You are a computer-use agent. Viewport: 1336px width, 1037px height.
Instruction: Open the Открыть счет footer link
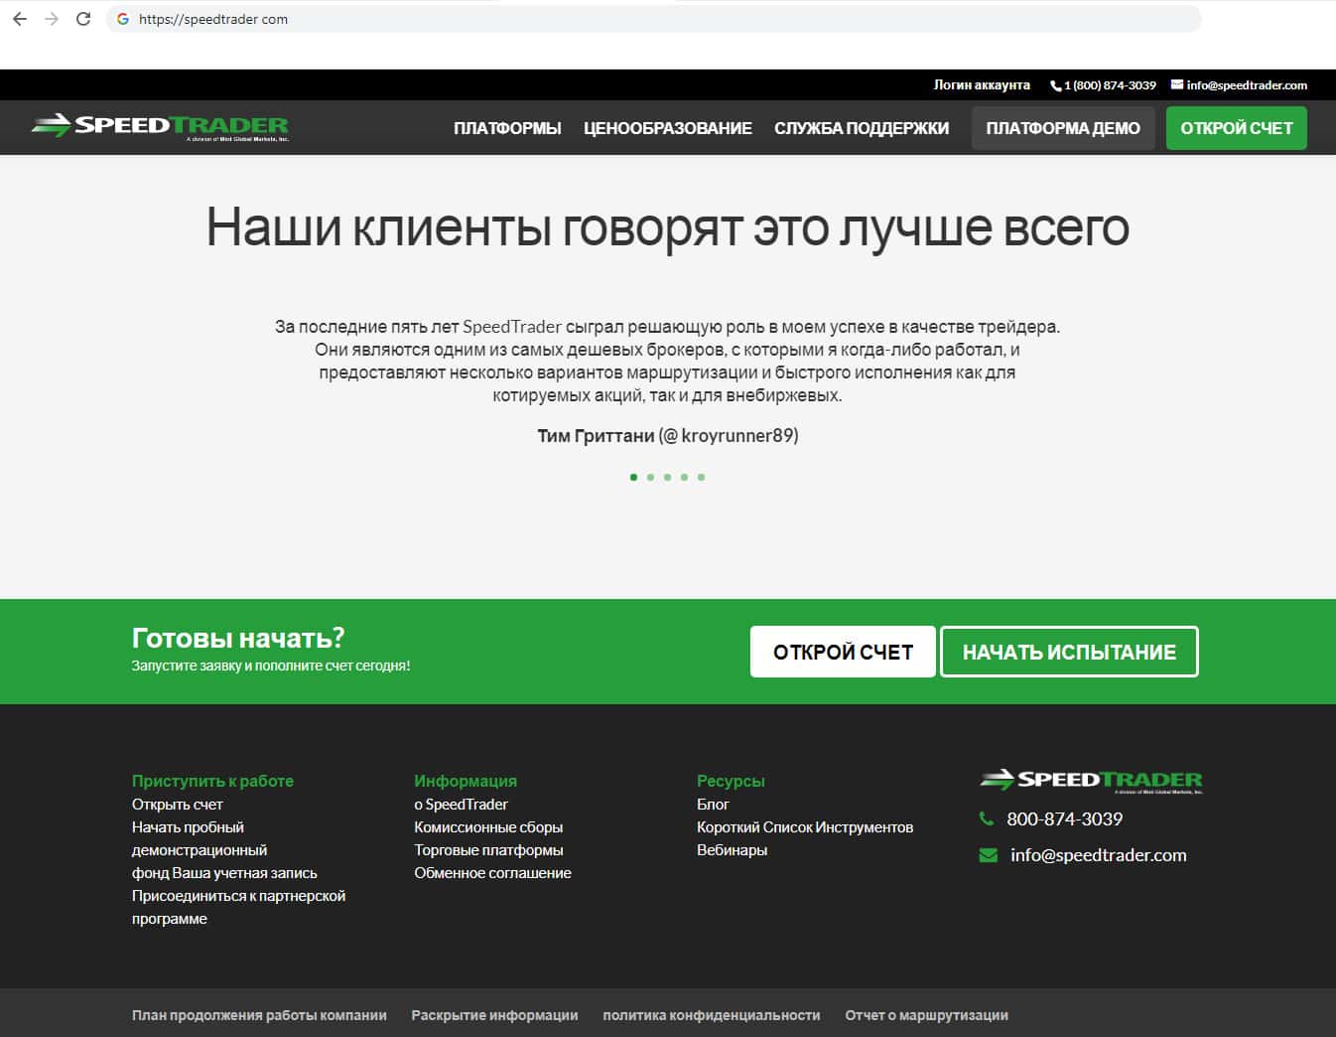click(178, 805)
